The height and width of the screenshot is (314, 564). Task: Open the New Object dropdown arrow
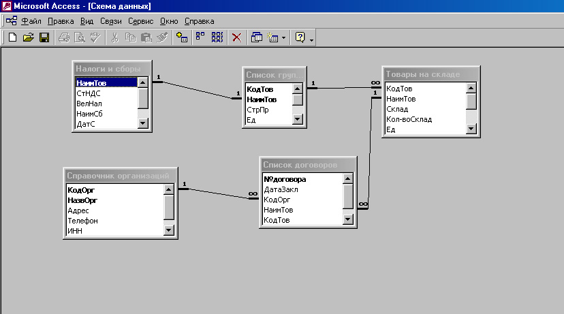pyautogui.click(x=283, y=37)
